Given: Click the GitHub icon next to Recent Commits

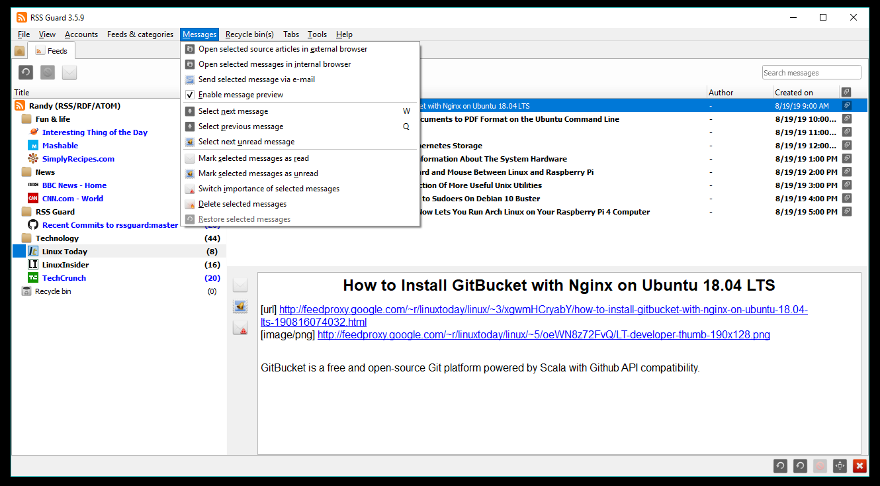Looking at the screenshot, I should [x=33, y=225].
